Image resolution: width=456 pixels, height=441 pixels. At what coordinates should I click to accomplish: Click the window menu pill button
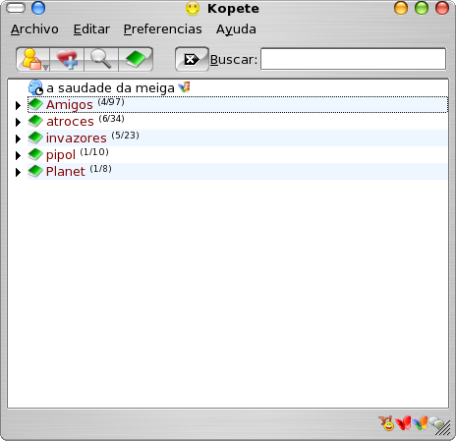(16, 8)
